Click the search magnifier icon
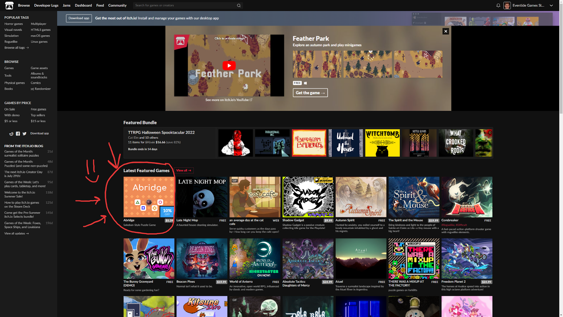Screen dimensions: 563x317 239,5
